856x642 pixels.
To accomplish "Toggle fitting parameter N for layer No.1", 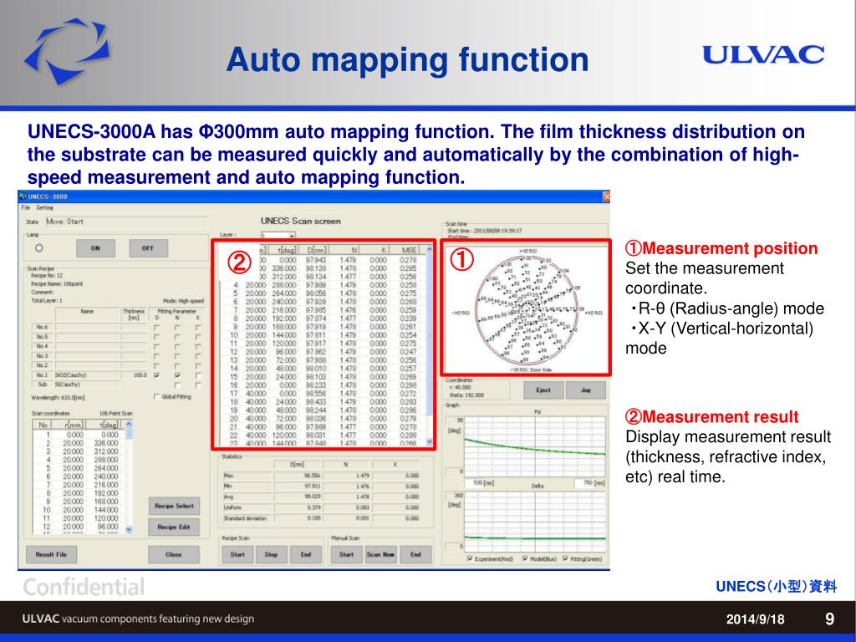I will (177, 375).
